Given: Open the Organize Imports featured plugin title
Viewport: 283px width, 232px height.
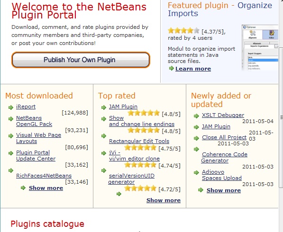Looking at the screenshot, I should [220, 9].
